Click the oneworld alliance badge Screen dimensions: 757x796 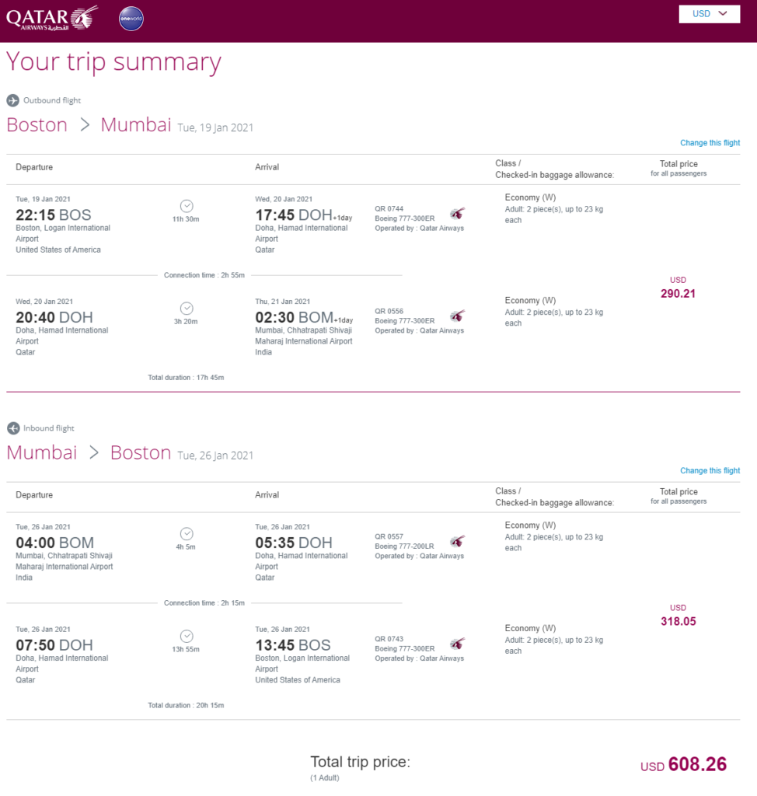tap(131, 19)
